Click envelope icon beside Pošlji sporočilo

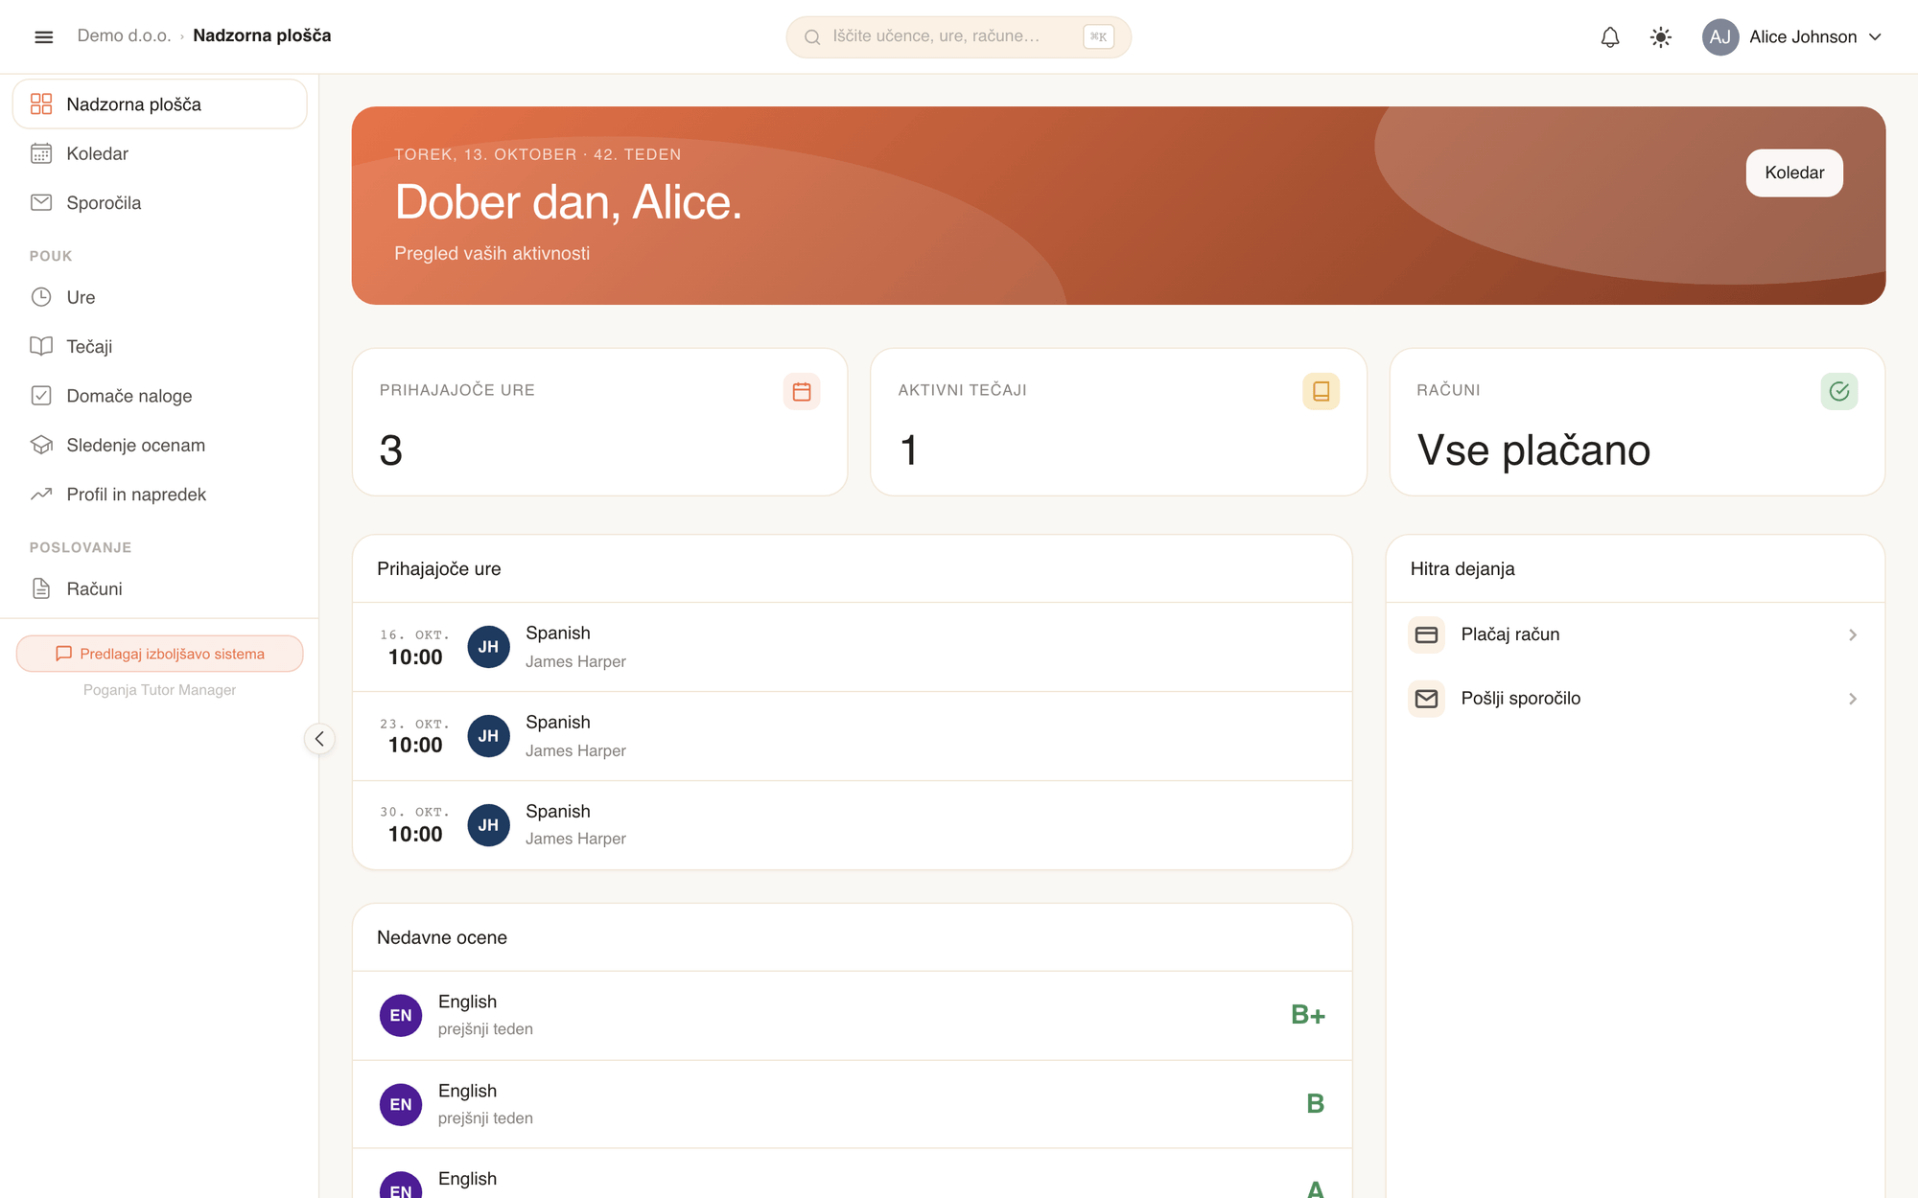click(x=1426, y=699)
